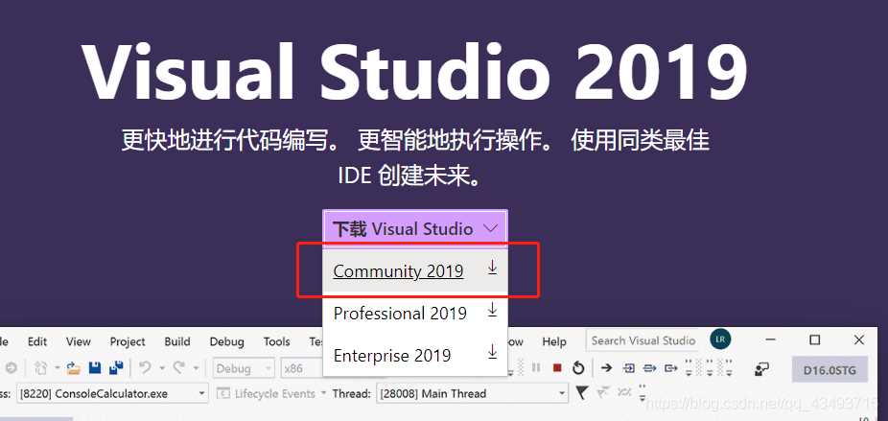
Task: Expand the New Project dropdown arrow
Action: [57, 368]
